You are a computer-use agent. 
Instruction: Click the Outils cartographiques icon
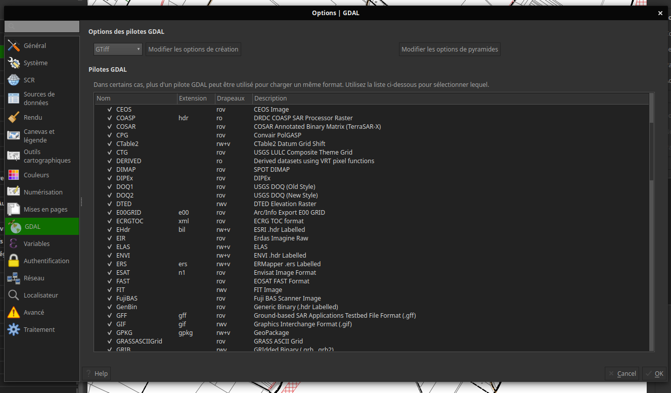tap(14, 156)
